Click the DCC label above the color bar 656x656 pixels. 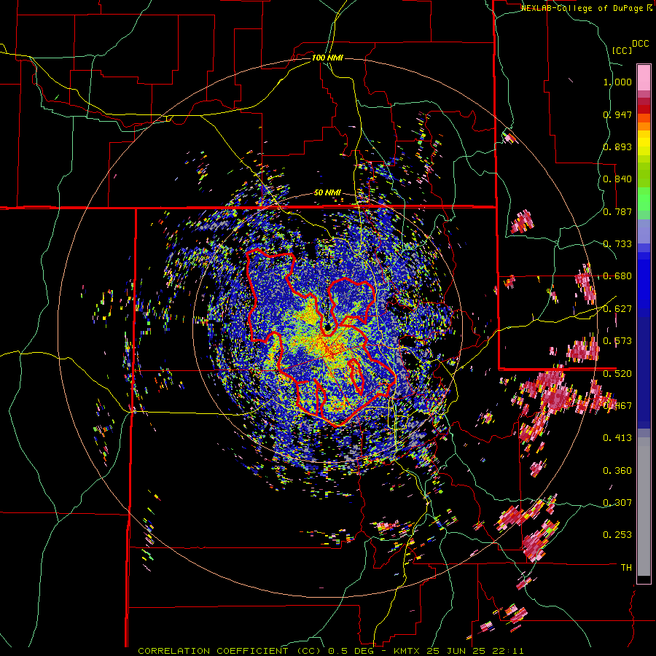pyautogui.click(x=640, y=44)
